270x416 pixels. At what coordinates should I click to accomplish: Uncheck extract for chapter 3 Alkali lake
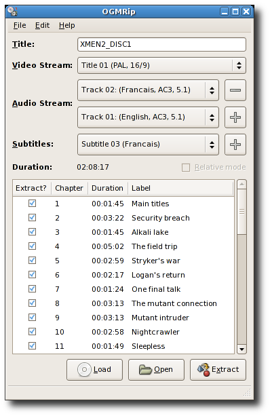pyautogui.click(x=32, y=232)
